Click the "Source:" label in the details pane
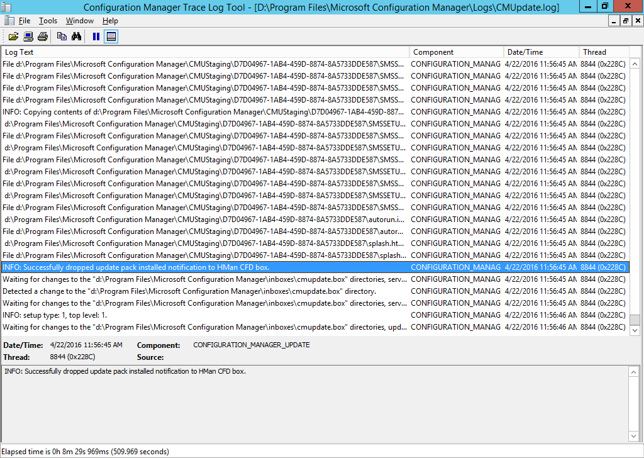The image size is (644, 458). click(x=150, y=357)
